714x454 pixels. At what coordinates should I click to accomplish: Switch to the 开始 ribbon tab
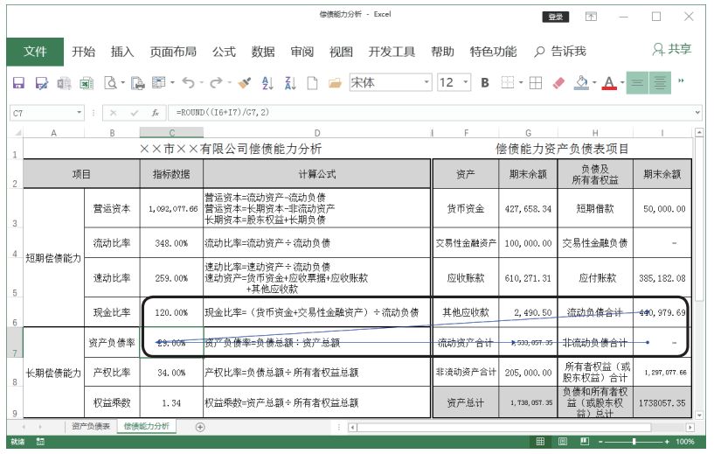(83, 52)
